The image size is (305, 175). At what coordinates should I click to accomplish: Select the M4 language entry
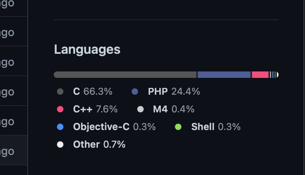(166, 109)
